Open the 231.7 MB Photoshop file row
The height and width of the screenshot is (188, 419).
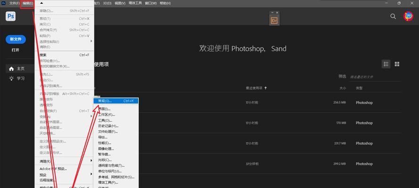coord(247,143)
